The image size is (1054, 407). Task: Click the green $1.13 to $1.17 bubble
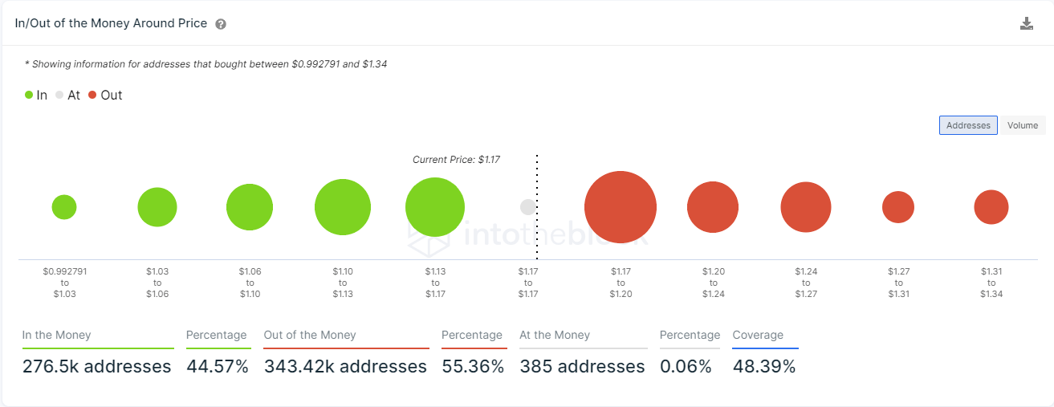pyautogui.click(x=435, y=207)
